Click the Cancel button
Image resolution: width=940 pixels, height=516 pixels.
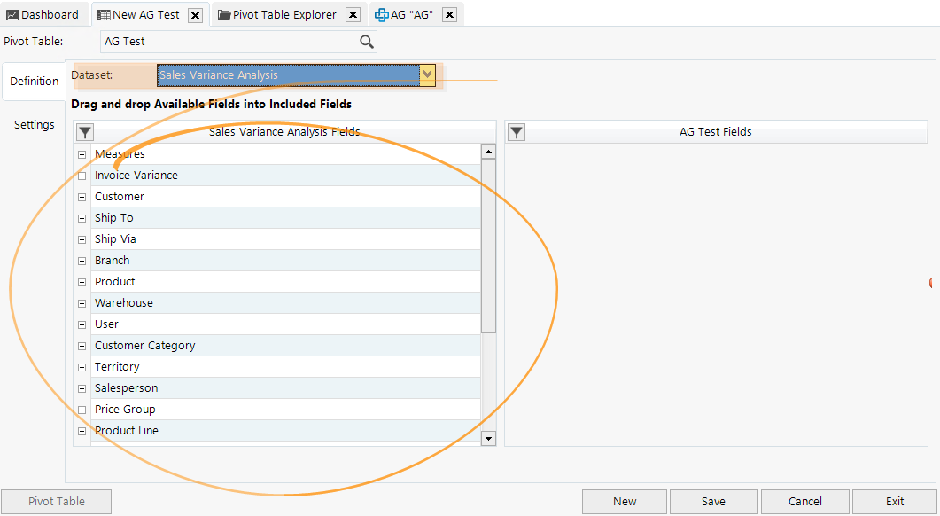(805, 502)
